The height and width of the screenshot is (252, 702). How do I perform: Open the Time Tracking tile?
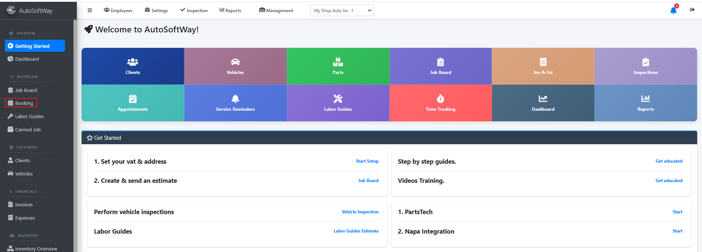pos(440,103)
